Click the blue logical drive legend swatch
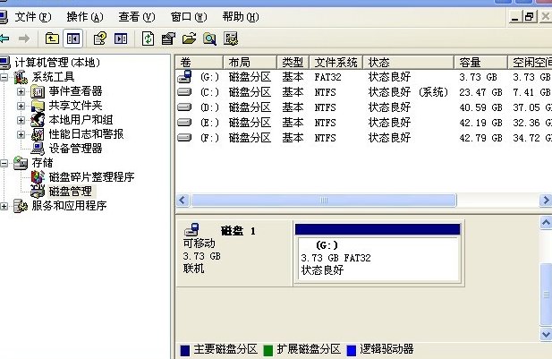The image size is (552, 359). pos(352,350)
